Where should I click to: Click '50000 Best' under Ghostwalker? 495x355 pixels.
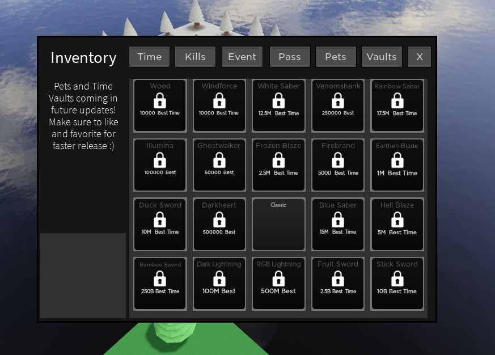(x=219, y=172)
